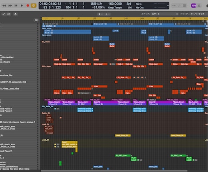Screen dimensions: 208x172
Task: Toggle the Flex view icon
Action: tap(9, 14)
